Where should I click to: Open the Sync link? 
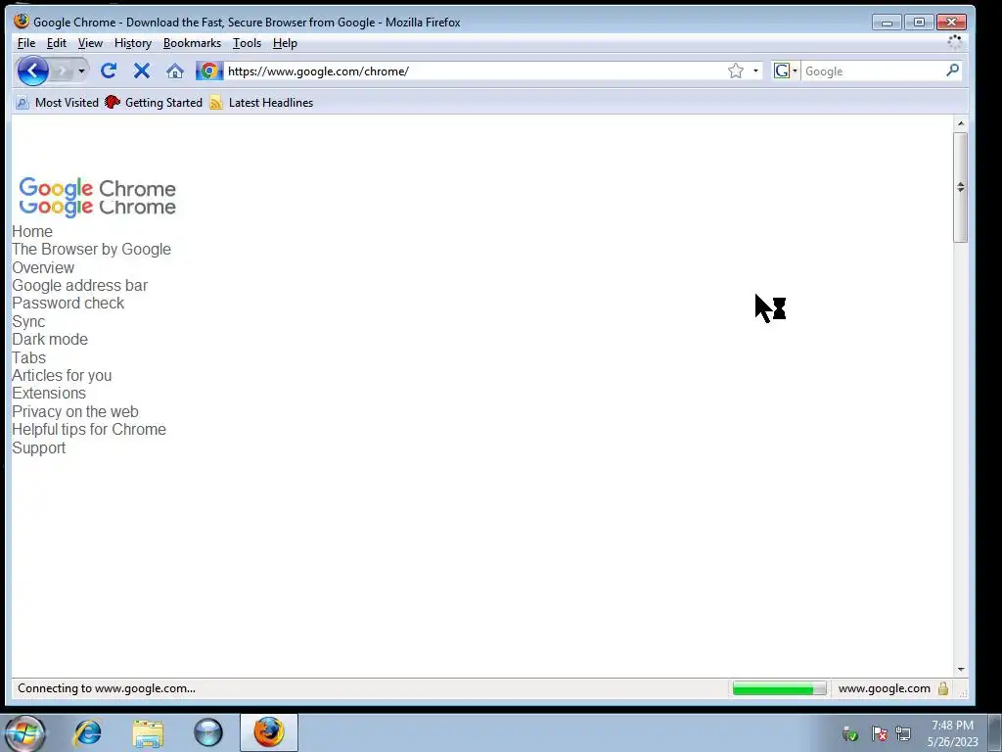coord(28,321)
